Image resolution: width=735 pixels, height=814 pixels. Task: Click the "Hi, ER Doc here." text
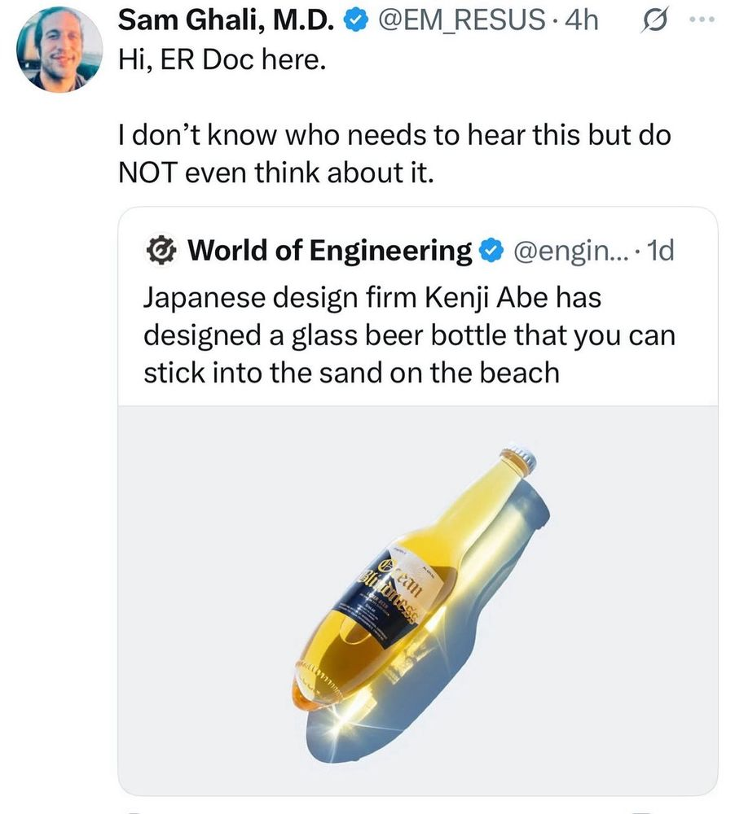(222, 60)
